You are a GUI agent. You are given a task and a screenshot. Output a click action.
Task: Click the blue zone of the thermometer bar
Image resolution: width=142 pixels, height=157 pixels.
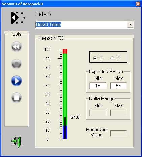(x=65, y=132)
